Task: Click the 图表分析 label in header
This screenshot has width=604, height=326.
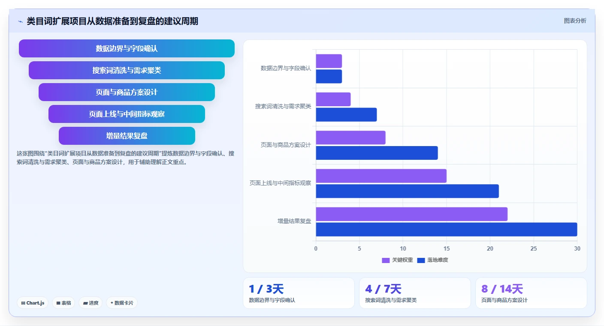Action: (575, 21)
